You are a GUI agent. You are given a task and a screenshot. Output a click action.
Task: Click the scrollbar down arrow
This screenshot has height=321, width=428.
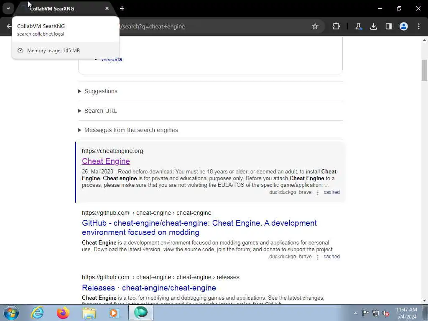click(x=424, y=301)
